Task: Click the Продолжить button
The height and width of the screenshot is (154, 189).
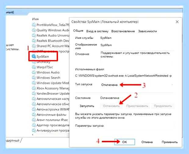Action: (x=163, y=106)
